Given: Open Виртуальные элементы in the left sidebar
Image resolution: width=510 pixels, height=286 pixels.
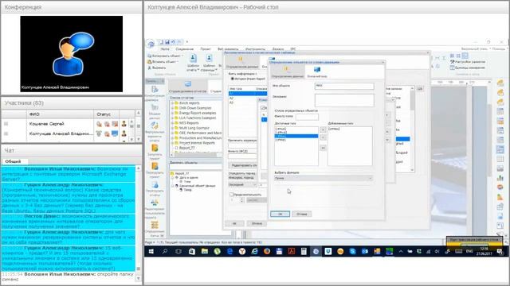Looking at the screenshot, I should (x=155, y=132).
